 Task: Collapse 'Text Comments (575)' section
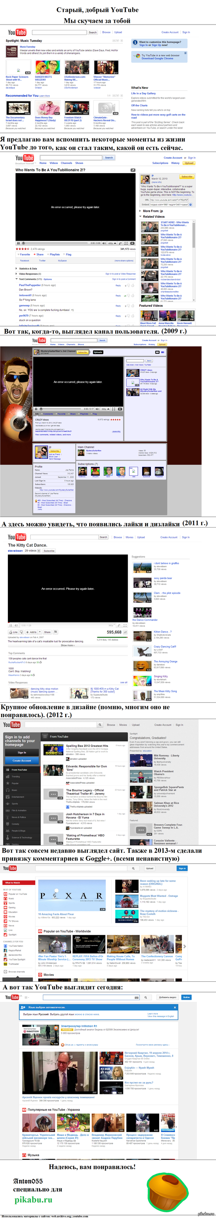(x=29, y=279)
